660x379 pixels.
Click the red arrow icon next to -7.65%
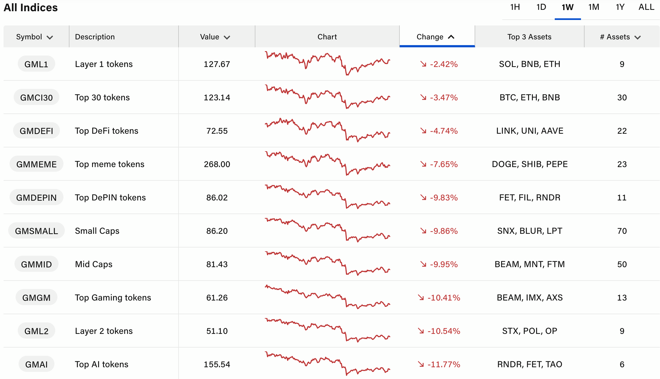point(423,164)
